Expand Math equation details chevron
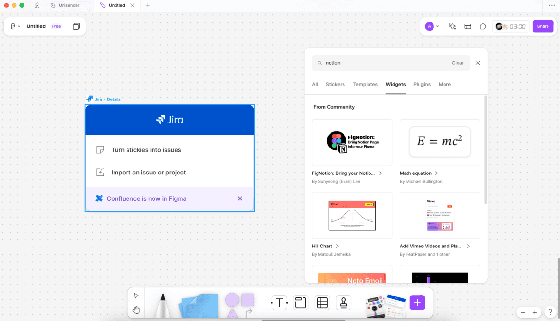This screenshot has width=560, height=321. coord(436,173)
